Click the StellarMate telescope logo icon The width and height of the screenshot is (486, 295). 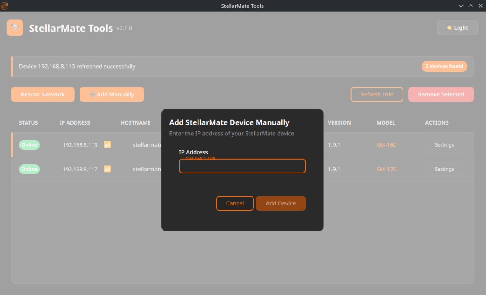[15, 28]
